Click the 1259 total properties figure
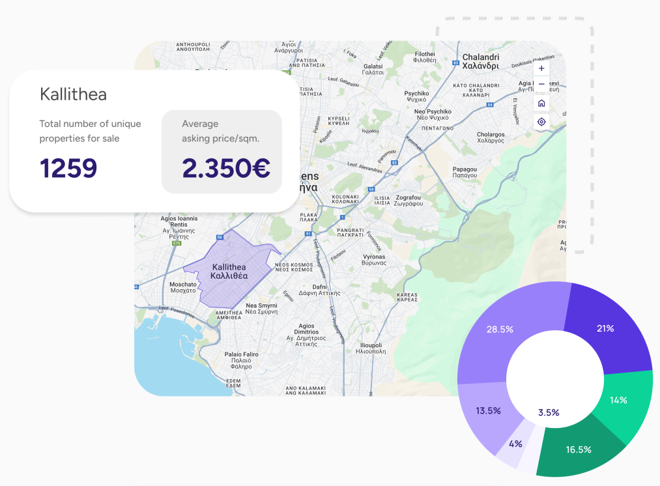 pos(68,168)
